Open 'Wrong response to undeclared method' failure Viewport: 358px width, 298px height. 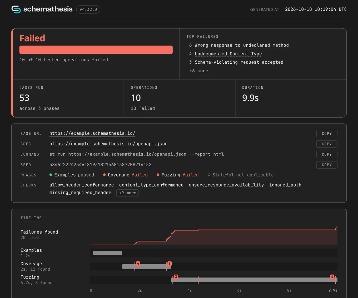pyautogui.click(x=242, y=45)
